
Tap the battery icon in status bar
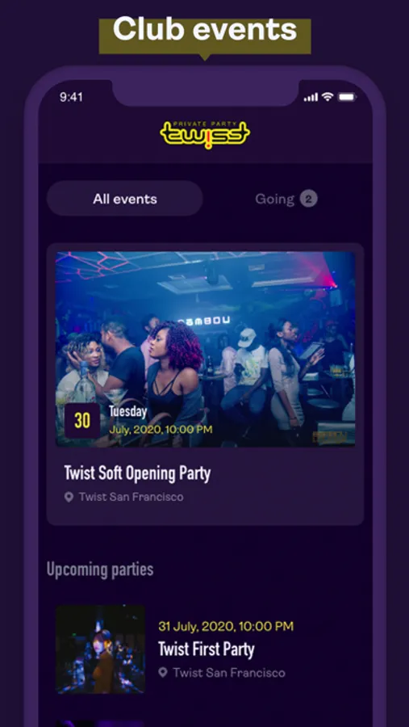click(x=347, y=97)
